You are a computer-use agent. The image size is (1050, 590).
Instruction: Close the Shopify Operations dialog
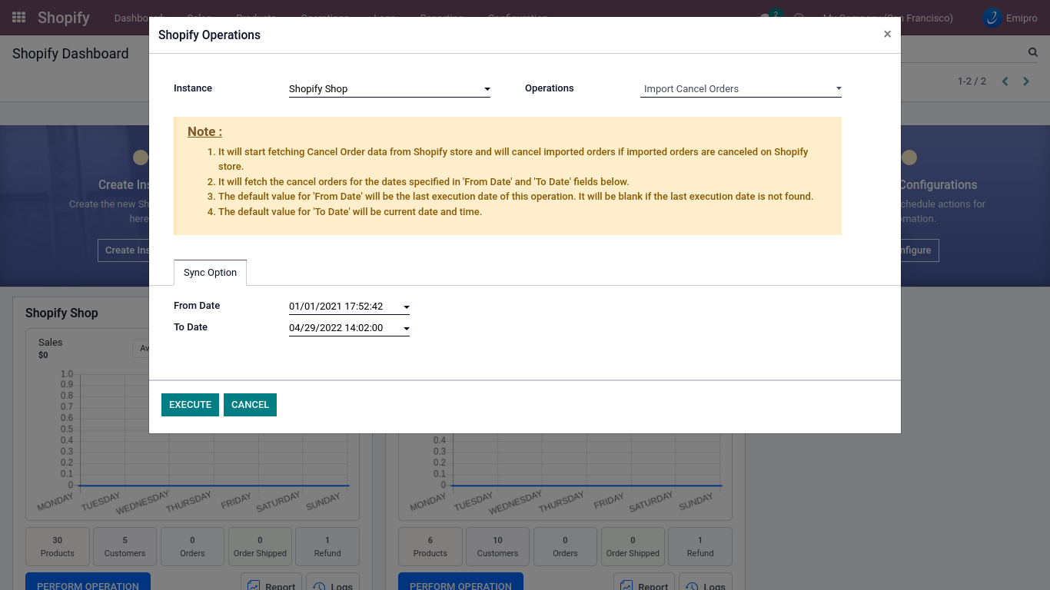click(887, 35)
